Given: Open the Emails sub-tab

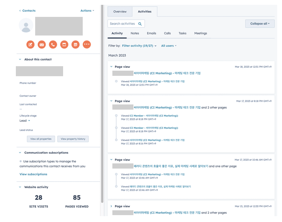Looking at the screenshot, I should [151, 33].
